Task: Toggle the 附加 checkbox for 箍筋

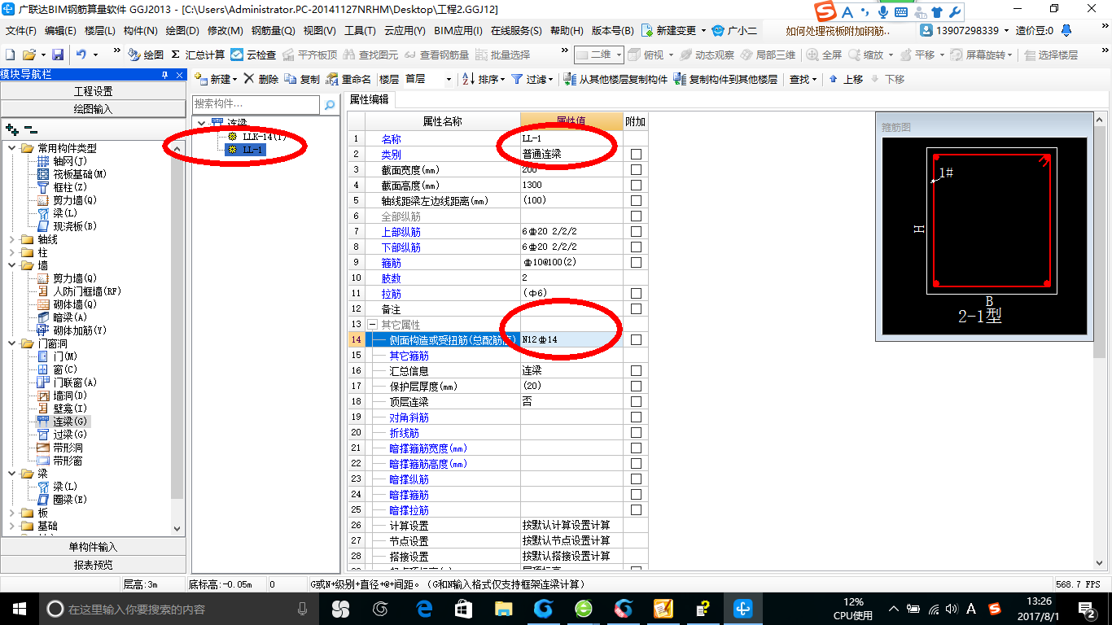Action: point(636,263)
